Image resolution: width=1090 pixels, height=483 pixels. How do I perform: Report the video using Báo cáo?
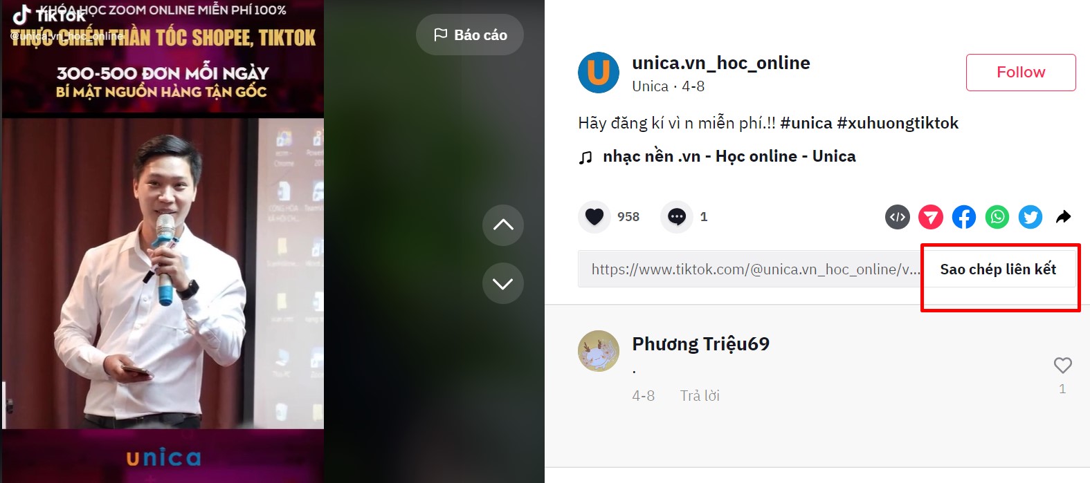click(x=470, y=35)
